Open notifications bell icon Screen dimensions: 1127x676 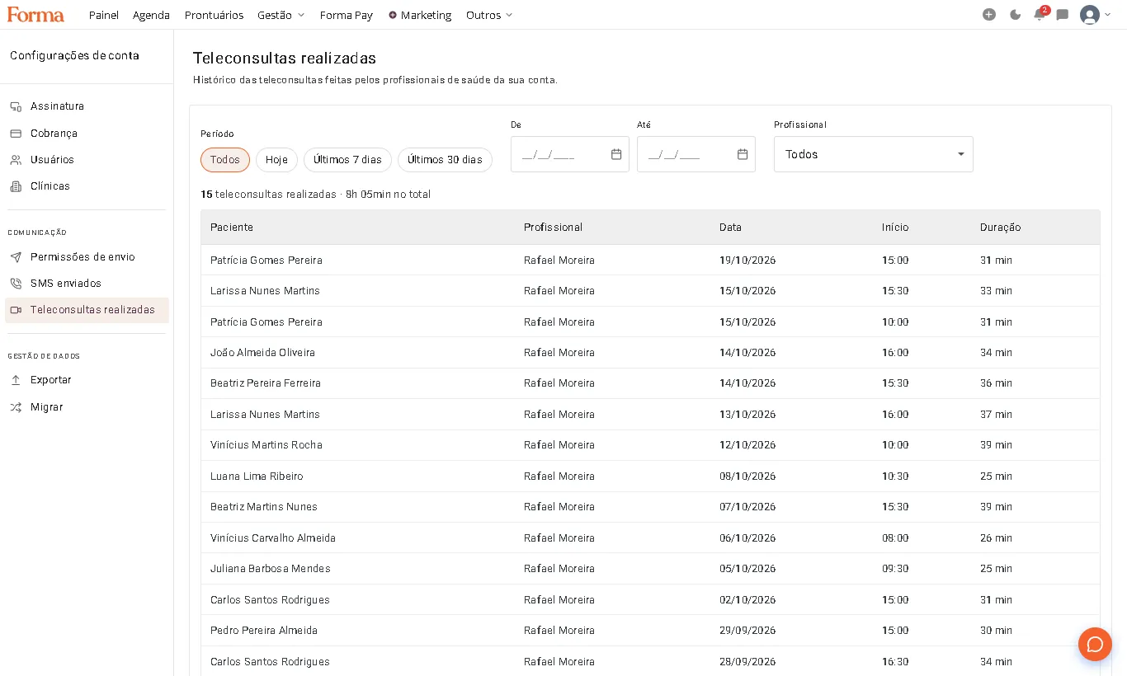[x=1040, y=15]
